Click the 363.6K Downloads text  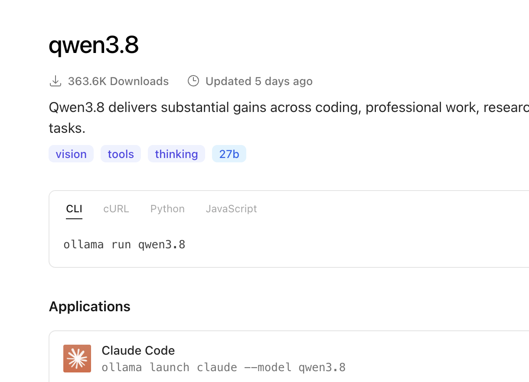[118, 81]
